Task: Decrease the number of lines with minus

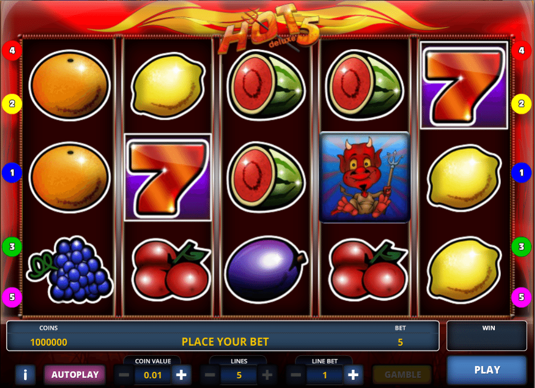Action: tap(210, 375)
